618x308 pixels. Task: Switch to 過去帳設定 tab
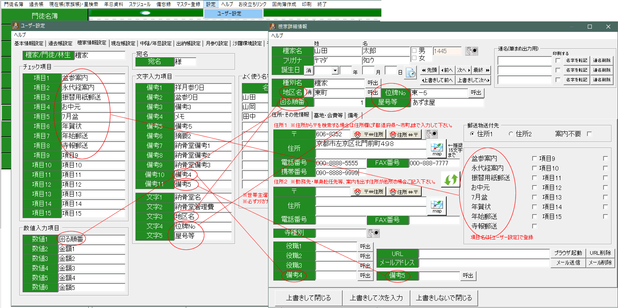tap(60, 44)
